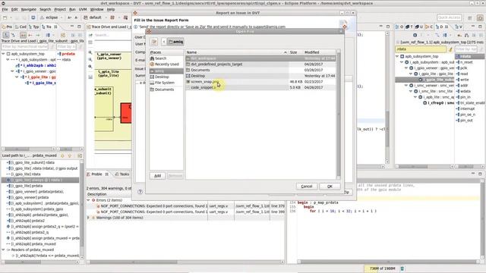
Task: Click the Quick Access field
Action: tap(449, 17)
